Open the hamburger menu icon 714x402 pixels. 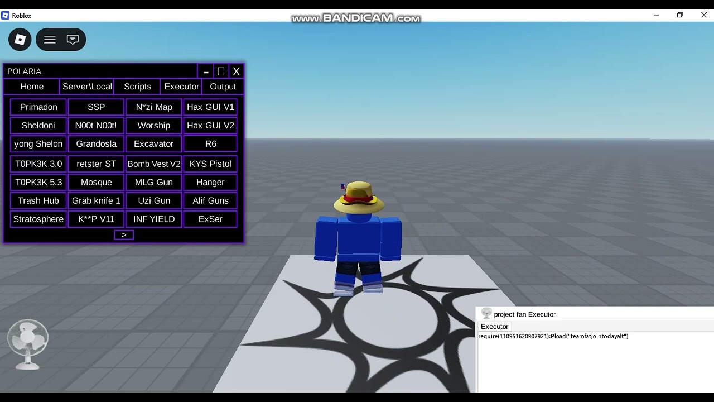pos(50,40)
